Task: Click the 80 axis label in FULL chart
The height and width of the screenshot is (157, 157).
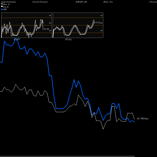Action: coord(101,15)
